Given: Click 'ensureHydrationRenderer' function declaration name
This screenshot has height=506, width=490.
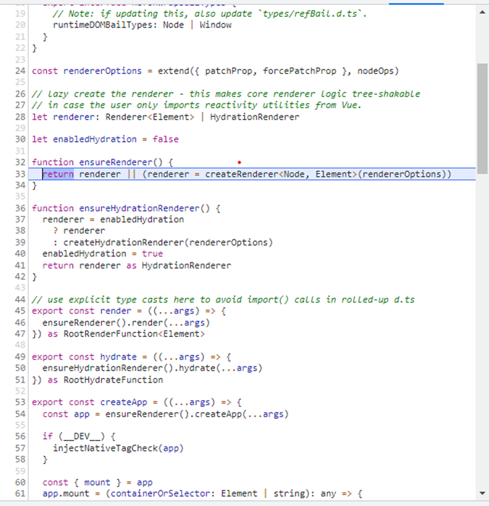Looking at the screenshot, I should point(139,208).
